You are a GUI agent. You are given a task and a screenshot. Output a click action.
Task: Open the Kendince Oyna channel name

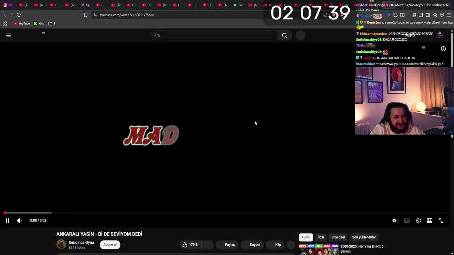click(x=81, y=243)
